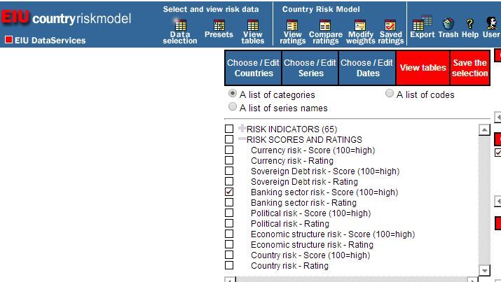
Task: Switch to Choose / Edit Series tab
Action: 310,68
